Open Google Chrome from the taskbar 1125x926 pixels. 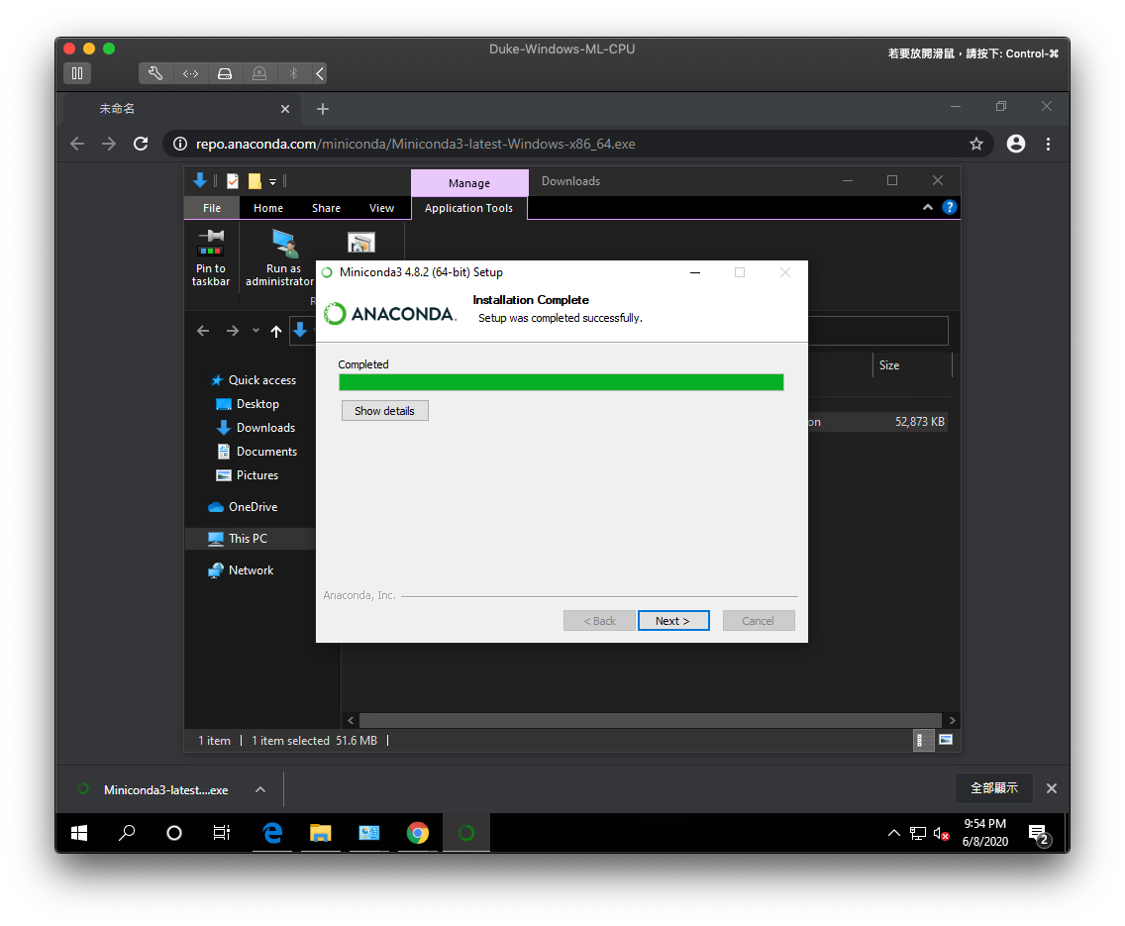[418, 833]
